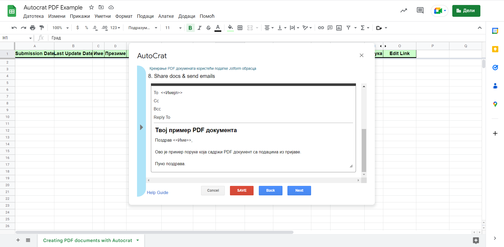
Task: Open the Датотека menu
Action: click(33, 16)
